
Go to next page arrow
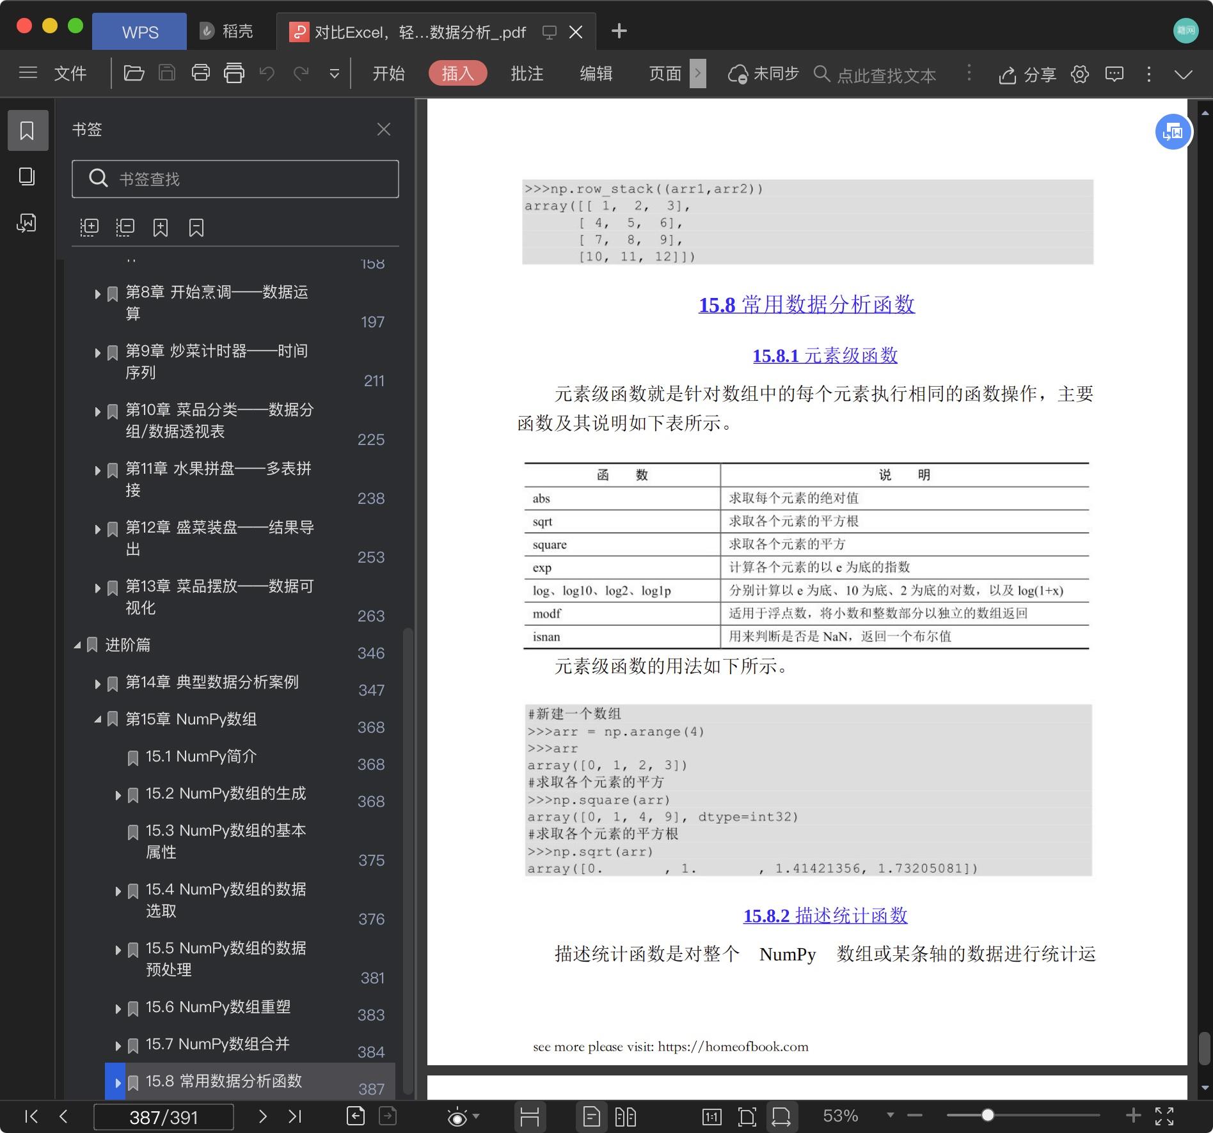click(x=262, y=1116)
